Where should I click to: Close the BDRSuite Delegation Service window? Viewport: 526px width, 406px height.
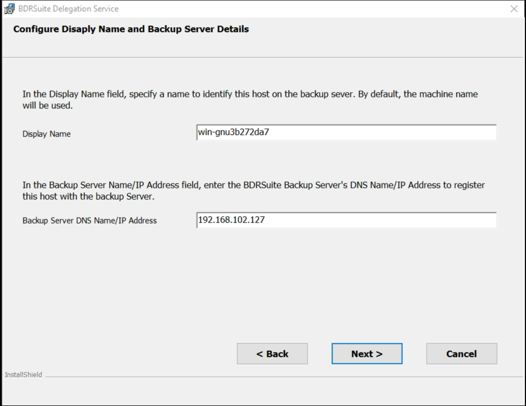(x=514, y=9)
